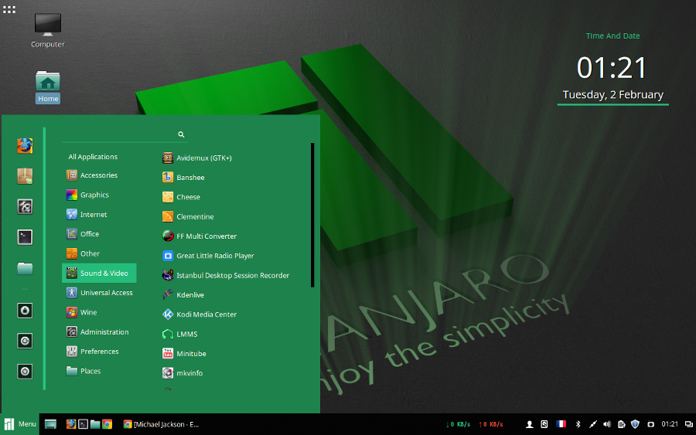696x435 pixels.
Task: Click the user applet in the tray
Action: coord(530,424)
